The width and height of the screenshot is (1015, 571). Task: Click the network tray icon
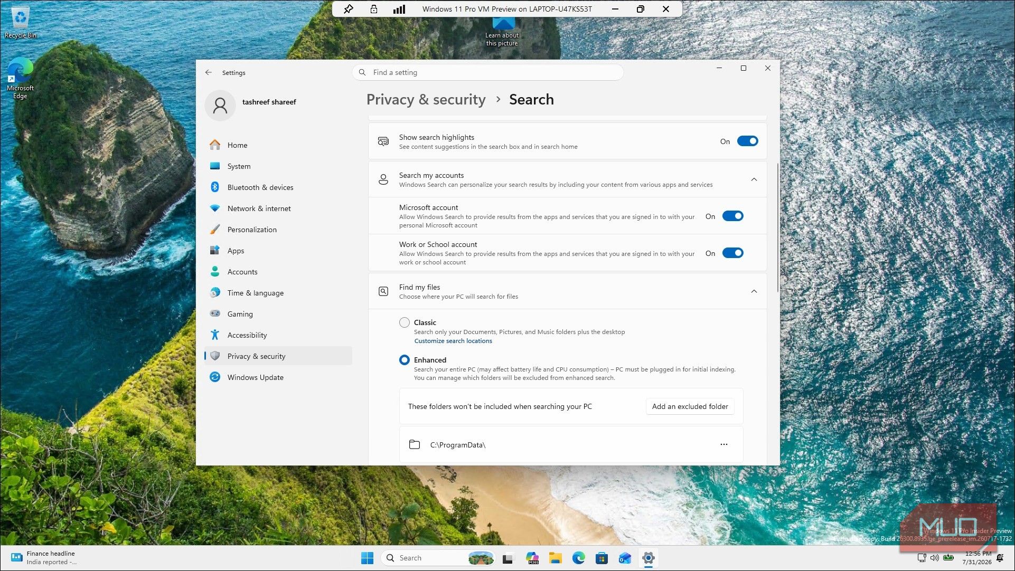pos(922,558)
